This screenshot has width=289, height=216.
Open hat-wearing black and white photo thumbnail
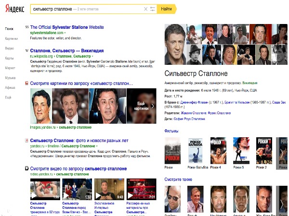[x=194, y=55]
